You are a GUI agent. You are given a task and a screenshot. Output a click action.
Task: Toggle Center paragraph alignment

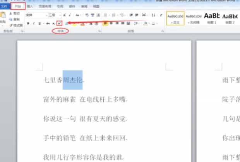(x=111, y=24)
